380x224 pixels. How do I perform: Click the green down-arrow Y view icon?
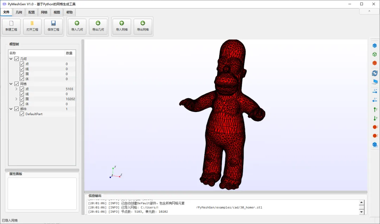click(375, 118)
